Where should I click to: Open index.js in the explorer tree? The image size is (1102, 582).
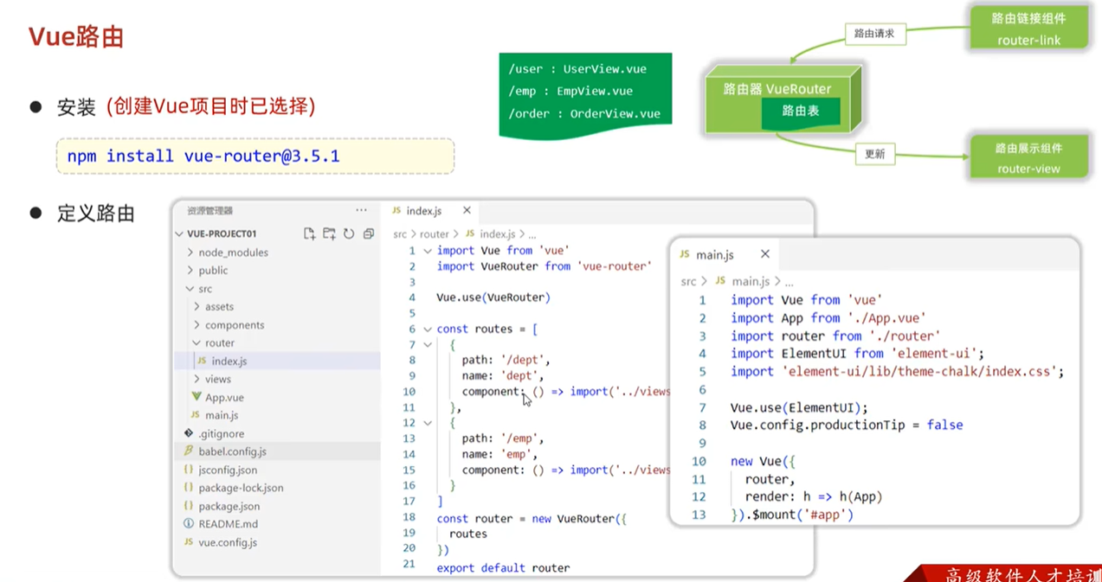tap(277, 361)
